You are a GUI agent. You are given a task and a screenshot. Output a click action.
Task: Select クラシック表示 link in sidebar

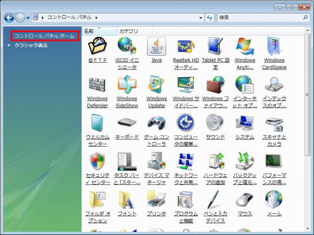(31, 46)
